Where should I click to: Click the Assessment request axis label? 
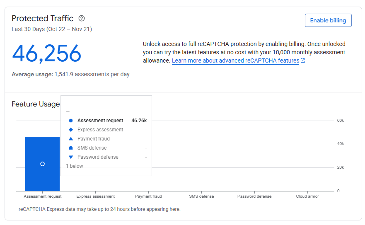coord(43,196)
